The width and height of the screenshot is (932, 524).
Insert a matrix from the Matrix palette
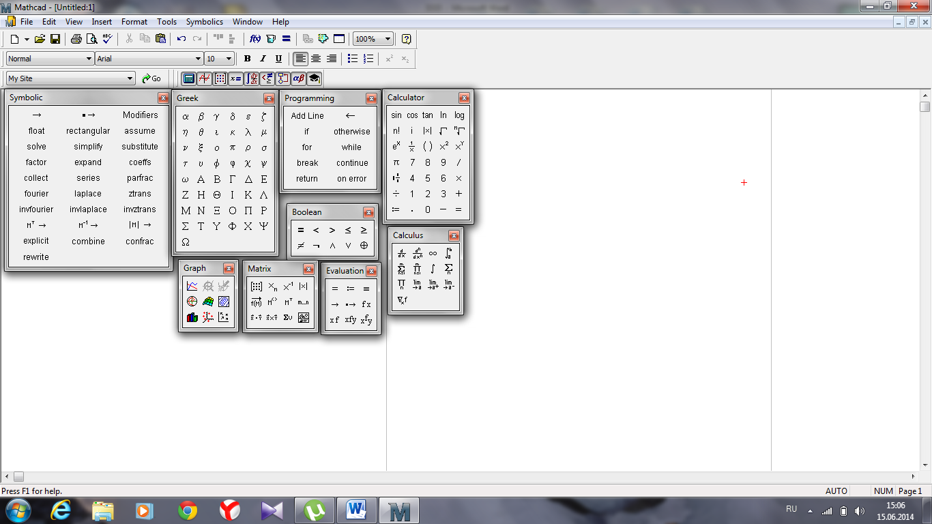point(257,287)
